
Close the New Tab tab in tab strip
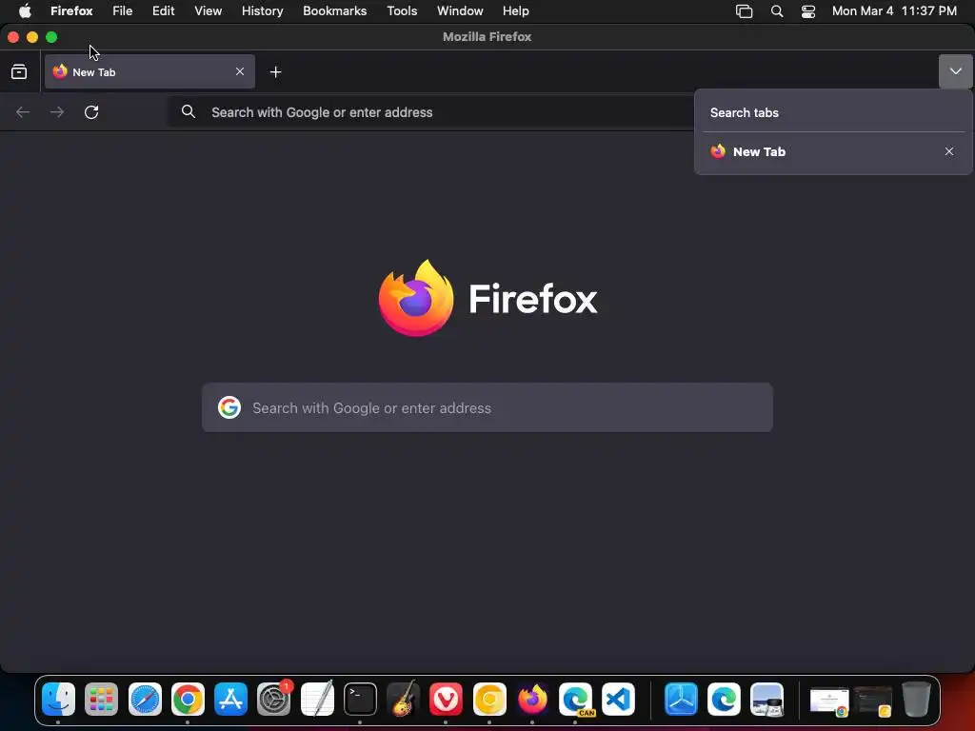click(x=240, y=71)
